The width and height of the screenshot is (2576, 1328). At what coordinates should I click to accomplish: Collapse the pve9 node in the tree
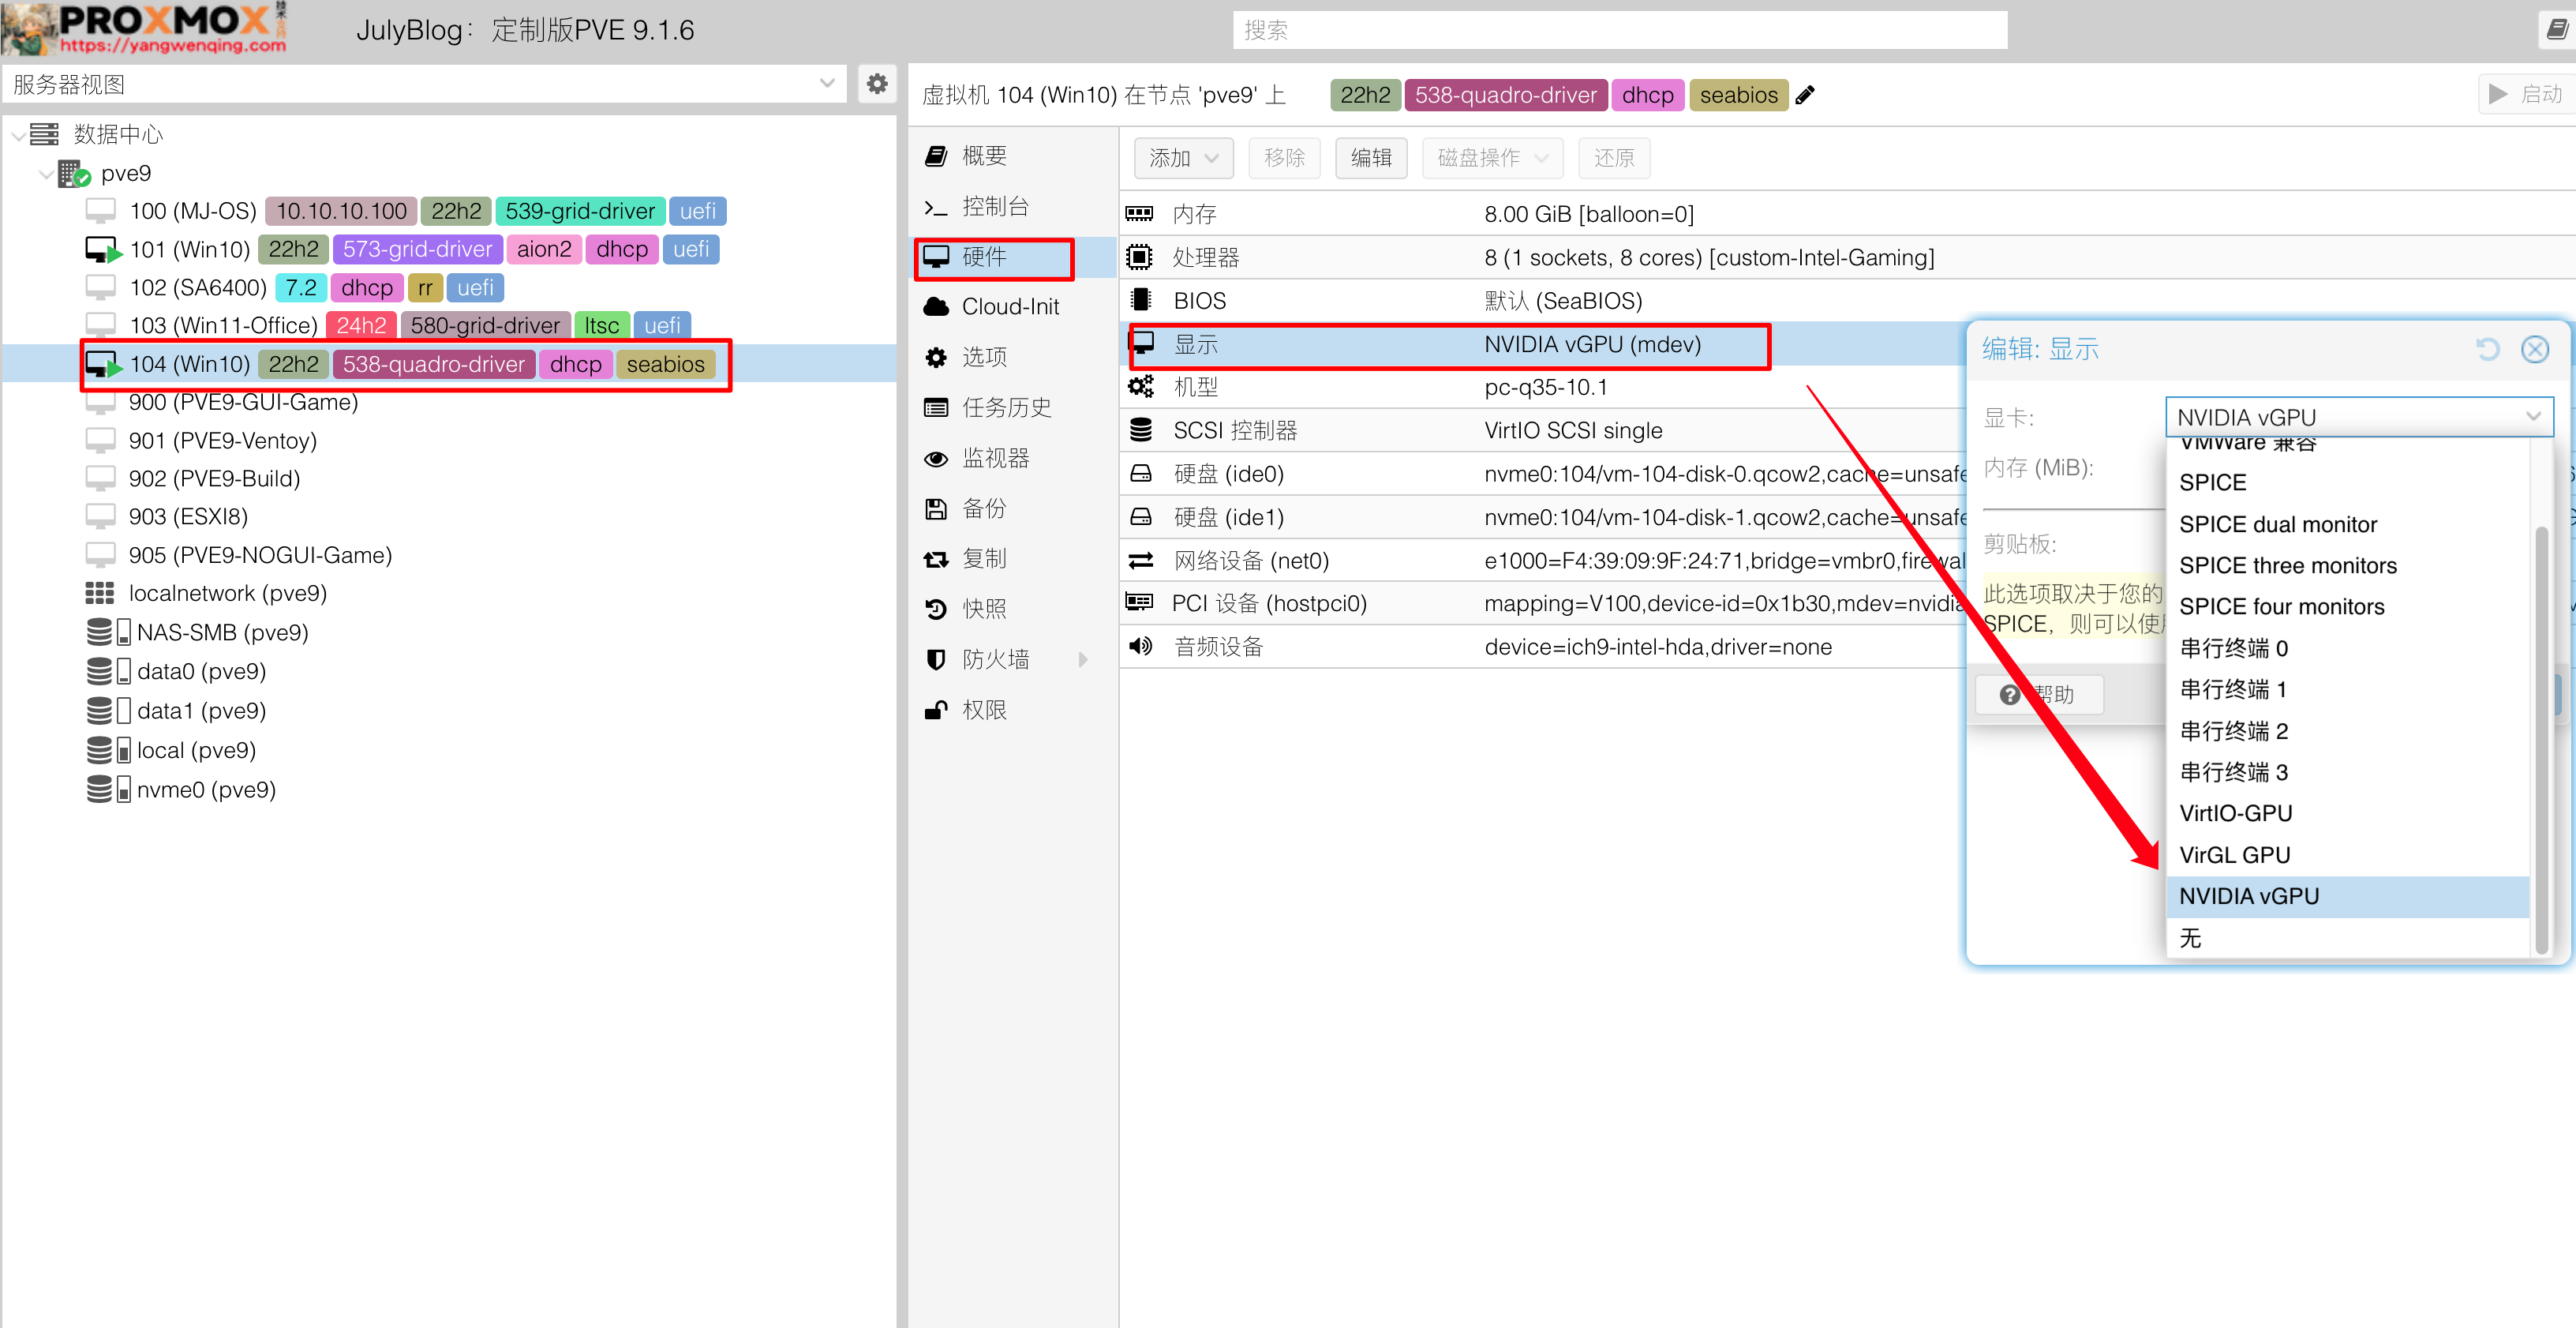pyautogui.click(x=45, y=174)
